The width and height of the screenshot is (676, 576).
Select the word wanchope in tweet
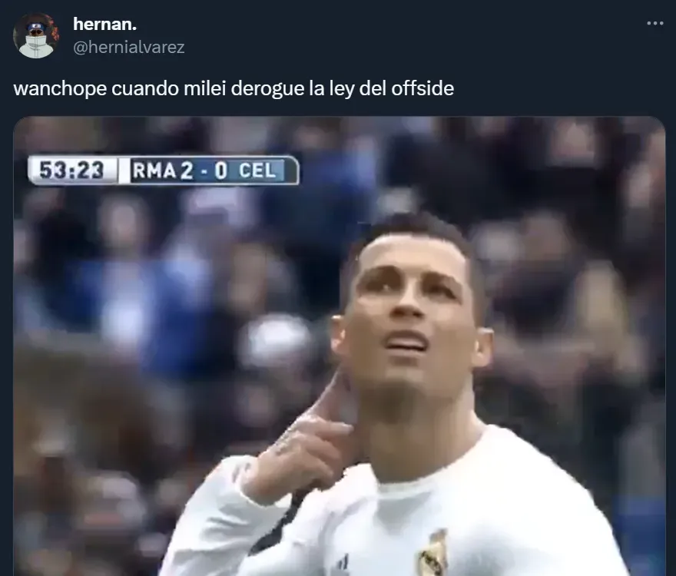point(60,89)
